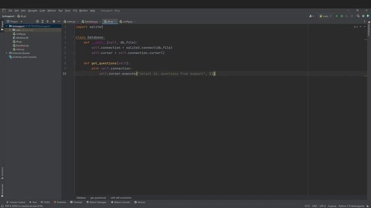Click the warnings indicator in editor corner
This screenshot has width=371, height=208.
(356, 27)
